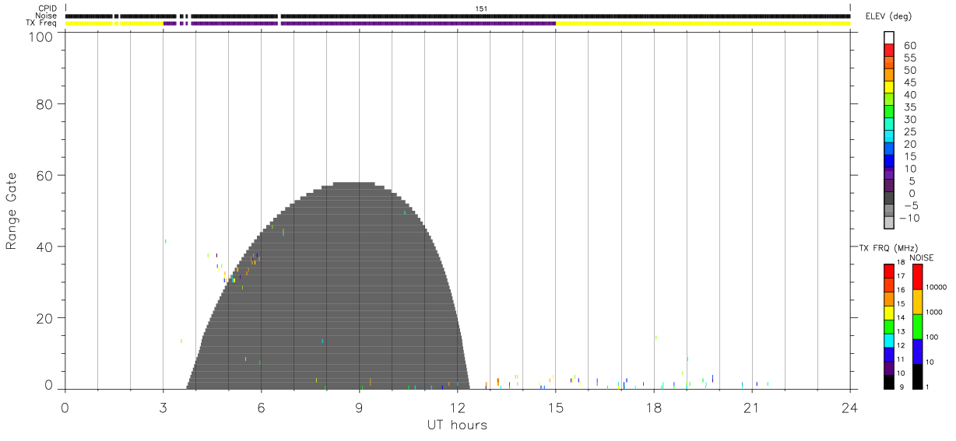Select the cyan segment of TX FRQ color bar

tap(889, 339)
